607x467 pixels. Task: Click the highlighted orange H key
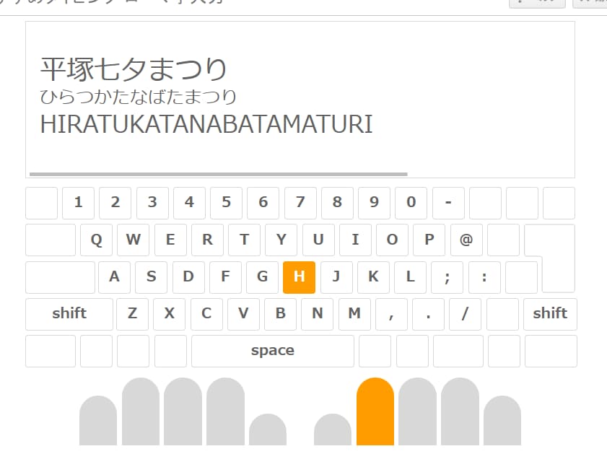pyautogui.click(x=299, y=277)
